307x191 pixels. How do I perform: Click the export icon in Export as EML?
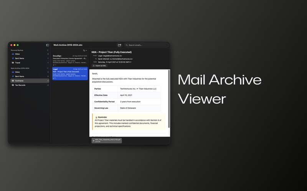click(94, 66)
